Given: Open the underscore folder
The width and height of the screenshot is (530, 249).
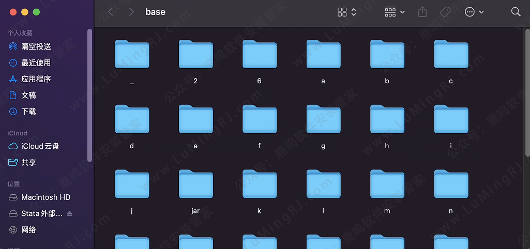Looking at the screenshot, I should coord(132,55).
